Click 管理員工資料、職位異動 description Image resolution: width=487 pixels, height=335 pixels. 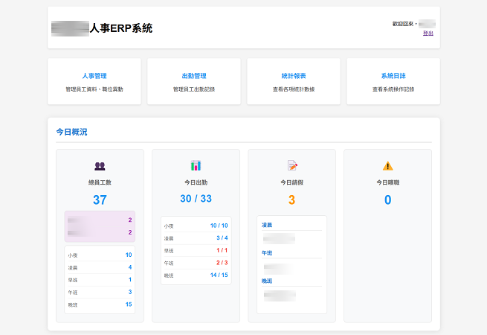tap(94, 89)
